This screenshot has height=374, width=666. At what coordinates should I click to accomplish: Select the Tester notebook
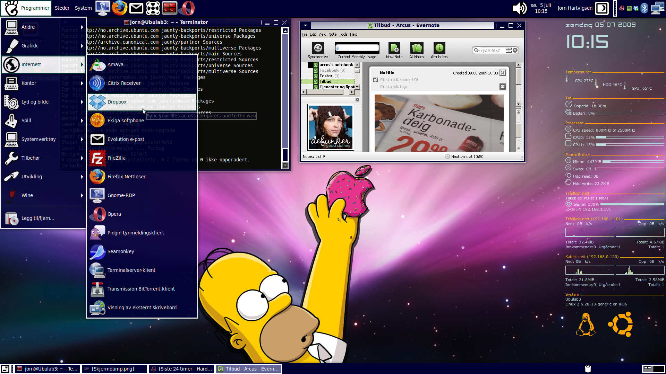click(x=326, y=76)
